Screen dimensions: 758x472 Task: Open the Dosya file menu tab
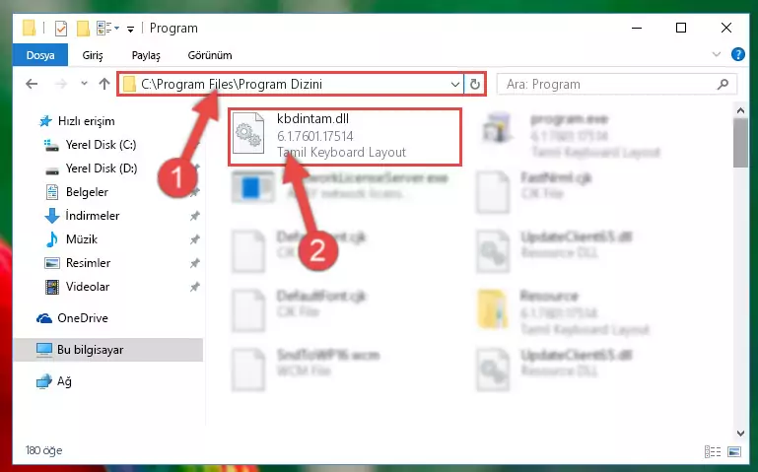[40, 55]
